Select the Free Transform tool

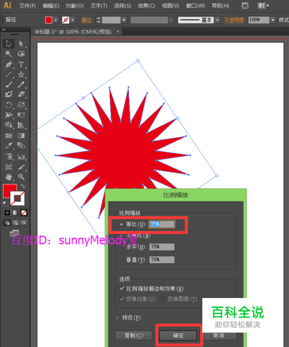[21, 115]
